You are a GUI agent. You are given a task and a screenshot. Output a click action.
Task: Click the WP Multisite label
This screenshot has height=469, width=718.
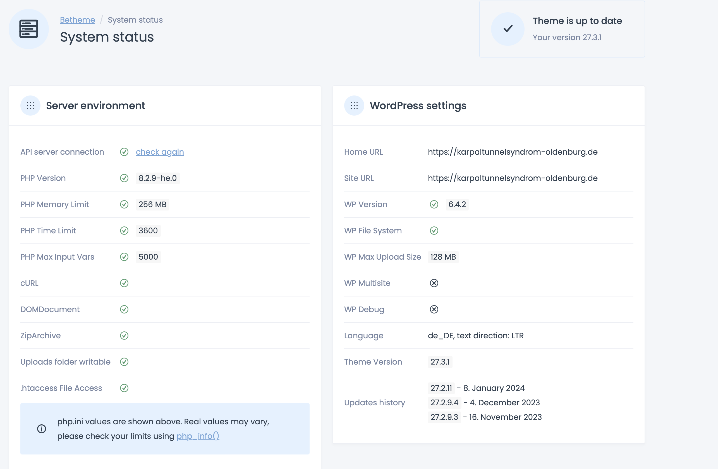367,283
